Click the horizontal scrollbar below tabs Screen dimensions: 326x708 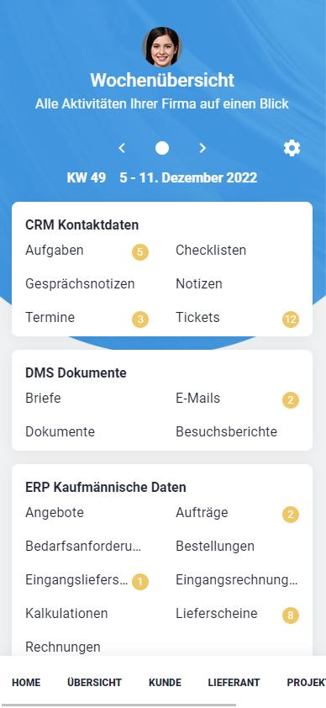[x=118, y=705]
